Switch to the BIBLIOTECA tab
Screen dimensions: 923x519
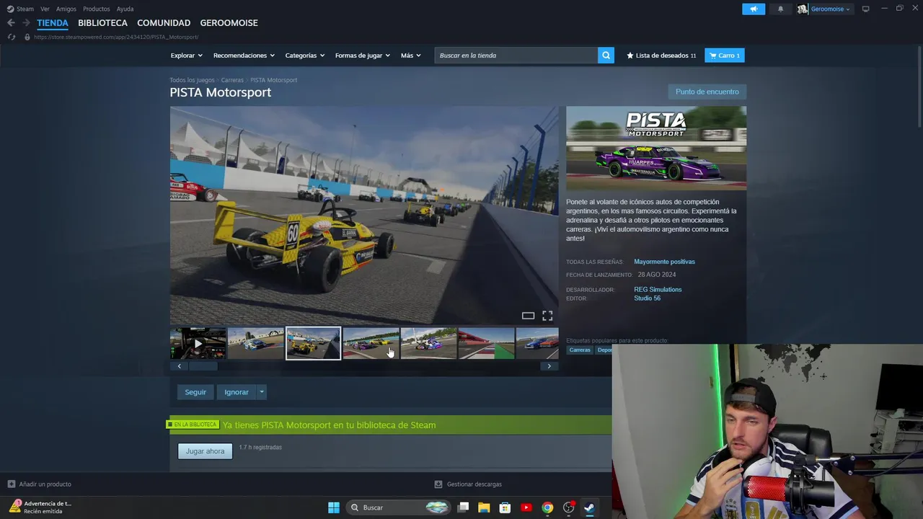[102, 23]
